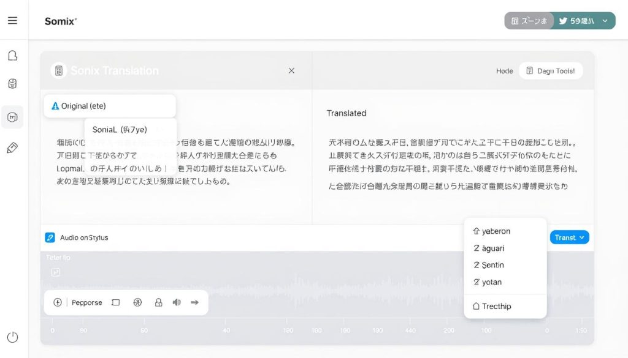Choose Trecthip from the dropdown menu
Image resolution: width=628 pixels, height=358 pixels.
pos(496,306)
